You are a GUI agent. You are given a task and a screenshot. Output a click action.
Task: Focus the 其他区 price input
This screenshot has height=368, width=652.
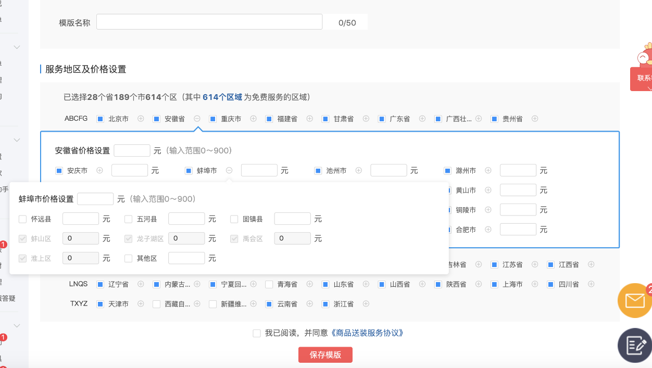[186, 258]
